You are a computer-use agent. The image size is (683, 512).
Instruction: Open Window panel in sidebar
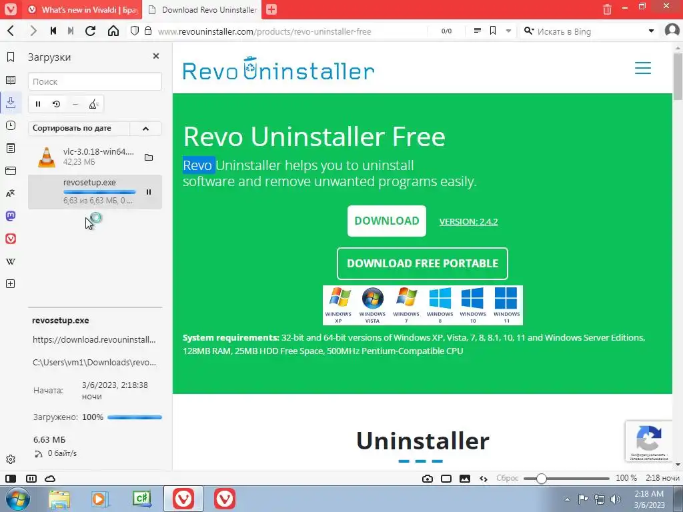pos(11,171)
